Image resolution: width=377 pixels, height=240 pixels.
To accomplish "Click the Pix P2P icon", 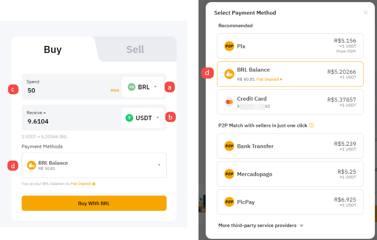I will 229,46.
